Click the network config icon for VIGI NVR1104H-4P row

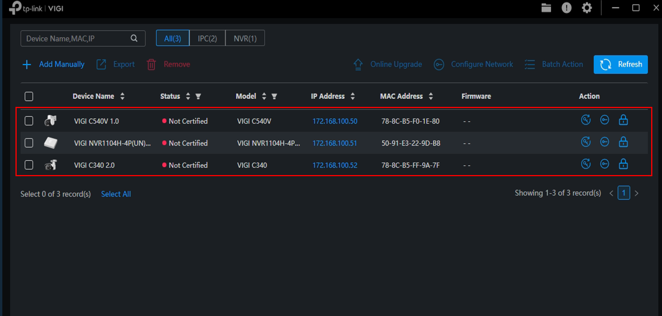click(x=605, y=142)
